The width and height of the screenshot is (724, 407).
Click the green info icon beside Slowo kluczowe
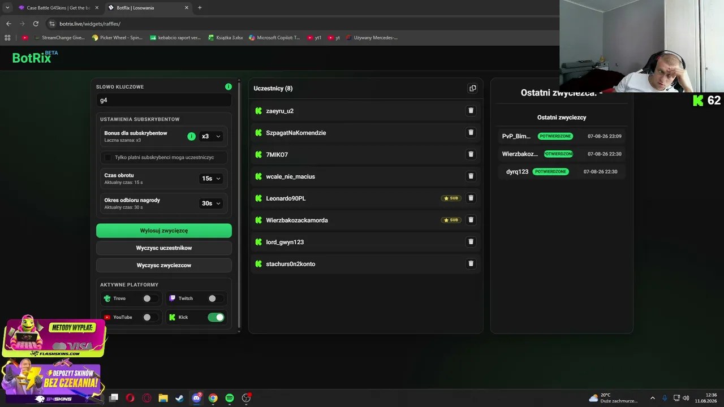point(229,86)
